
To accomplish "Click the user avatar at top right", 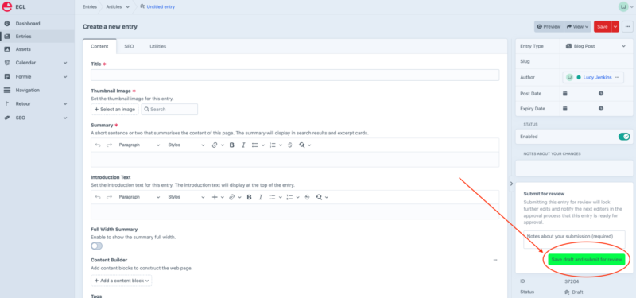I will [623, 6].
